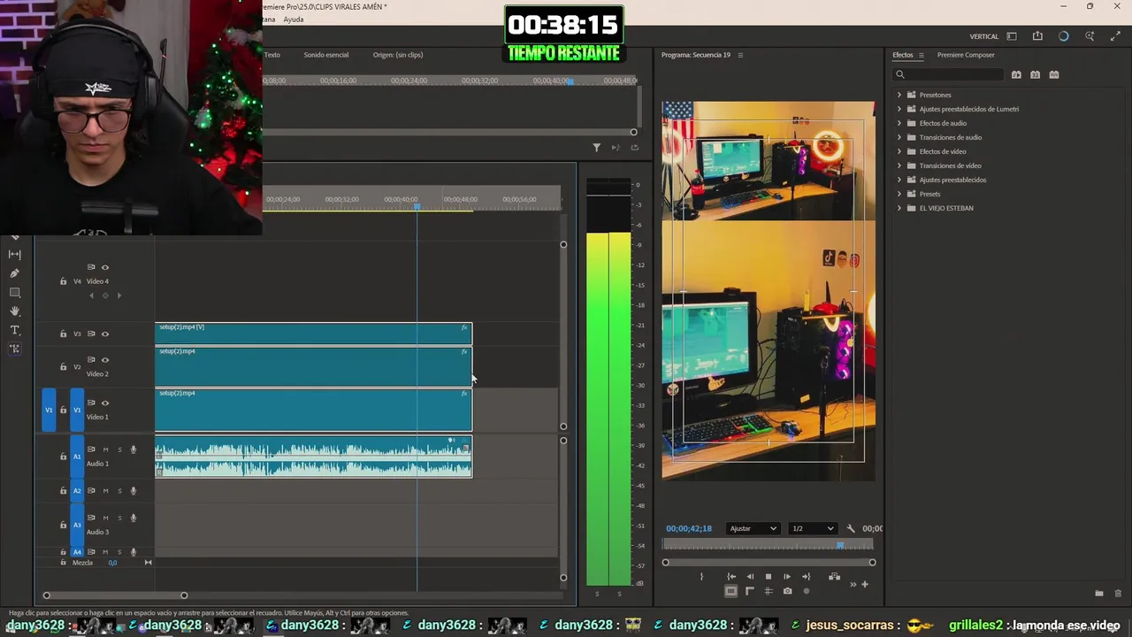
Task: Click the Lift/Extract overlay icon
Action: click(x=834, y=577)
